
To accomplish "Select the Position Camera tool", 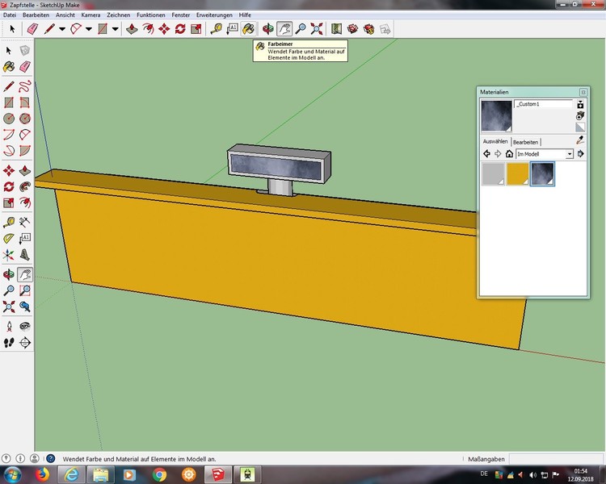I will pyautogui.click(x=9, y=327).
